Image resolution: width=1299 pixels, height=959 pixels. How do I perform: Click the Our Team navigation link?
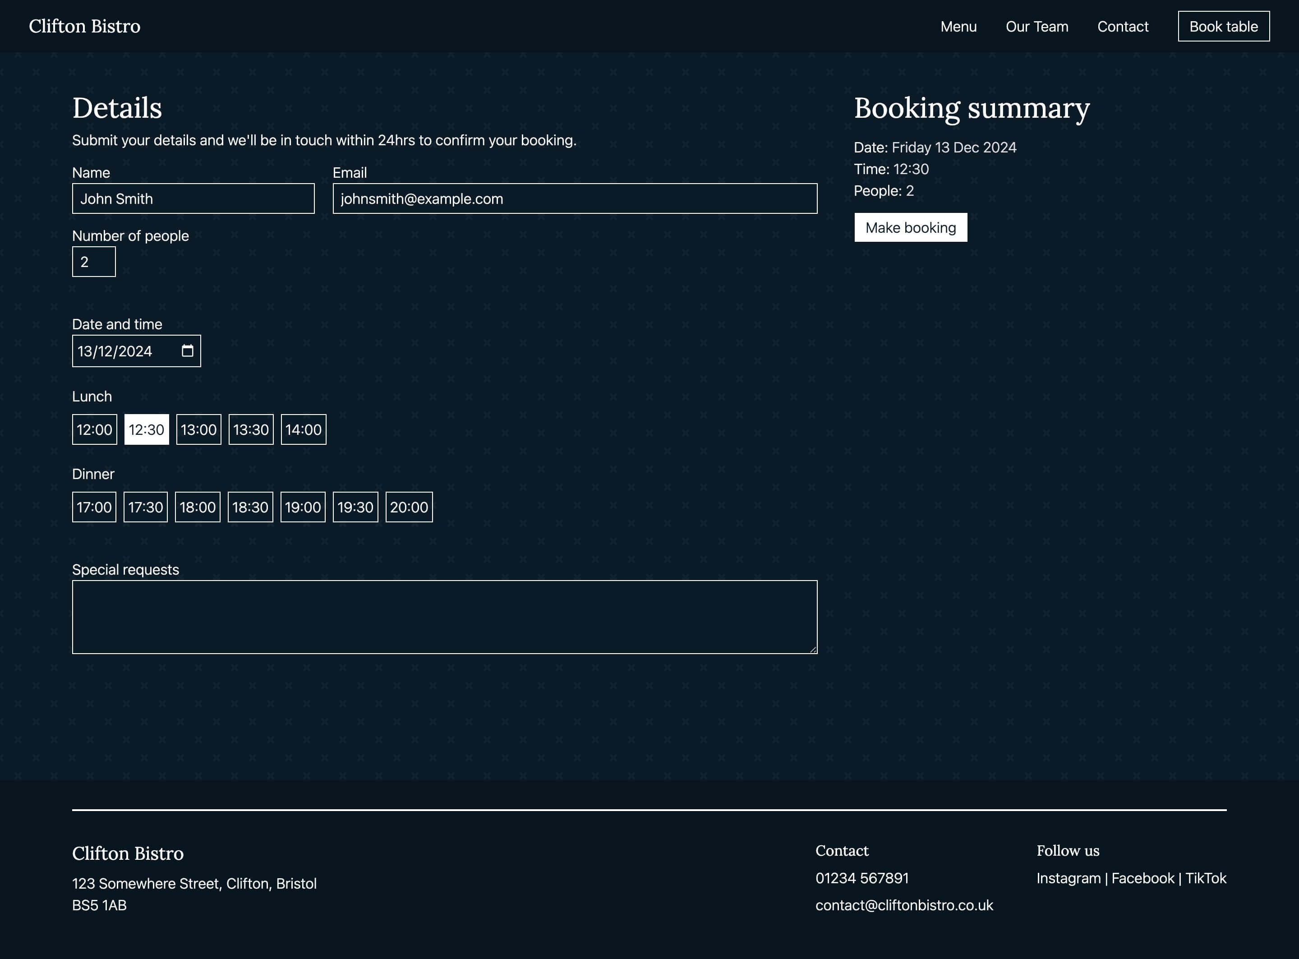point(1037,26)
